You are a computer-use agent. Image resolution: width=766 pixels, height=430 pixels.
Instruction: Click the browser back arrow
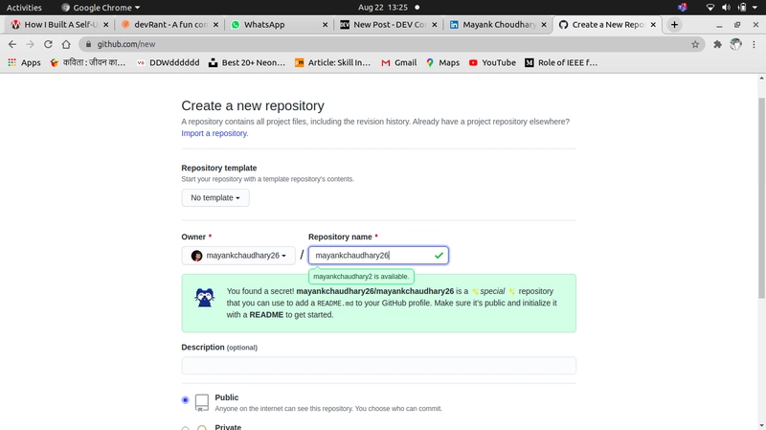(x=12, y=44)
